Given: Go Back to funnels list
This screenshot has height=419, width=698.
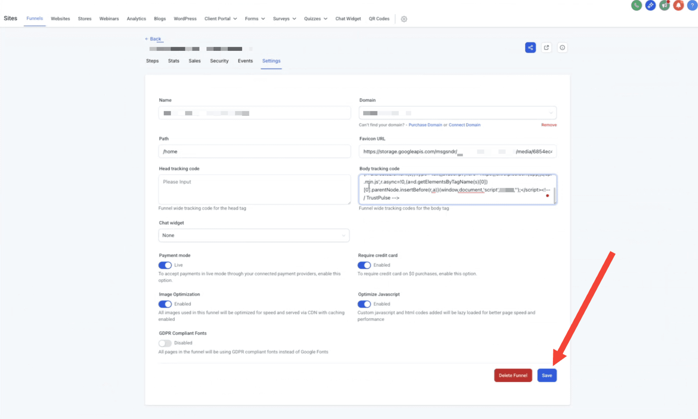Looking at the screenshot, I should 153,39.
